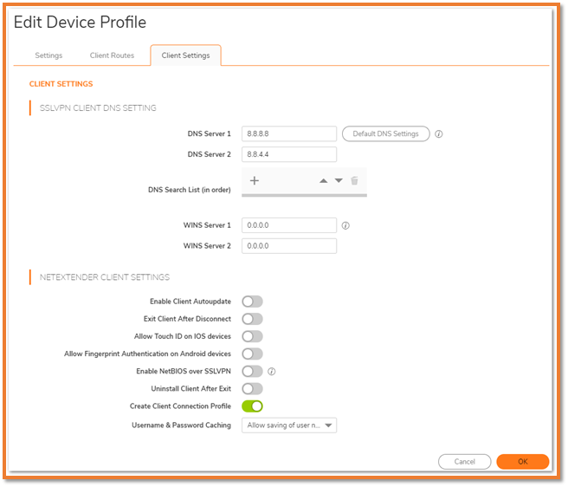This screenshot has height=487, width=568.
Task: Click the plus icon in DNS Search List
Action: [255, 181]
